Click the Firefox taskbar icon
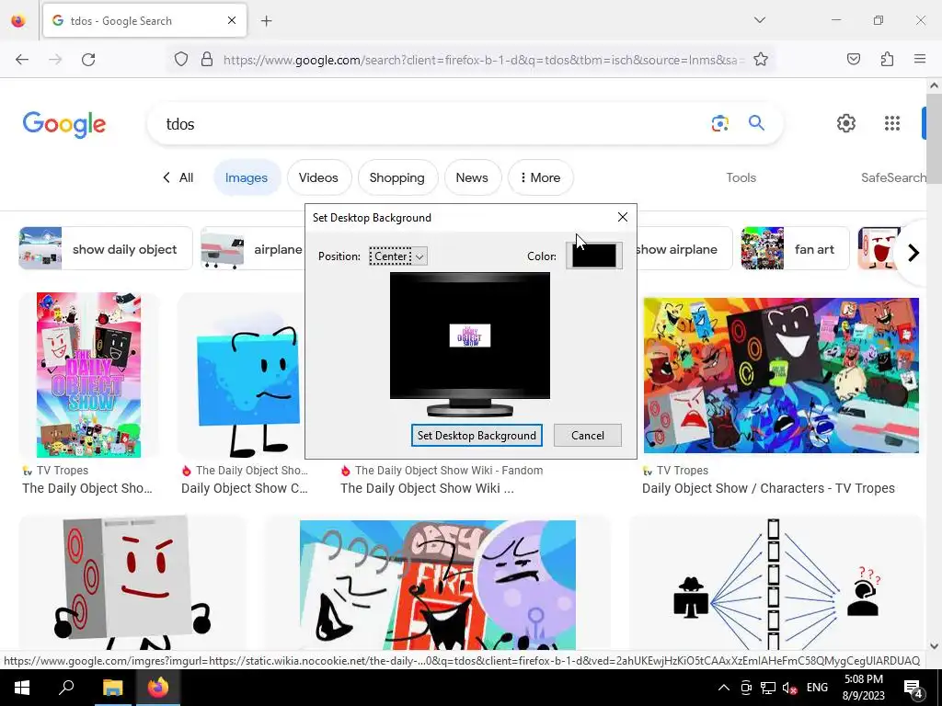The width and height of the screenshot is (942, 706). tap(158, 688)
